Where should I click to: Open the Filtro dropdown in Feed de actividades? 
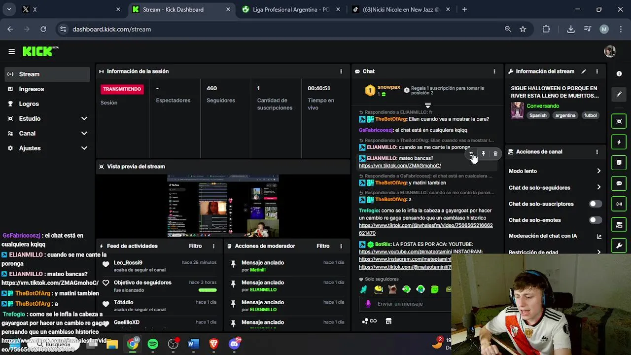[195, 246]
